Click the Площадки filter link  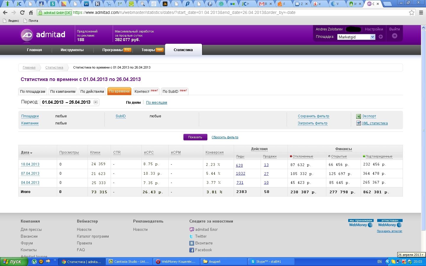(30, 116)
